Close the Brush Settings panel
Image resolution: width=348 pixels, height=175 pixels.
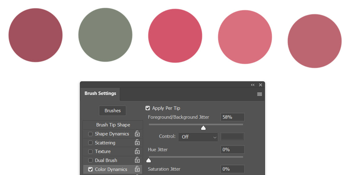(x=261, y=85)
